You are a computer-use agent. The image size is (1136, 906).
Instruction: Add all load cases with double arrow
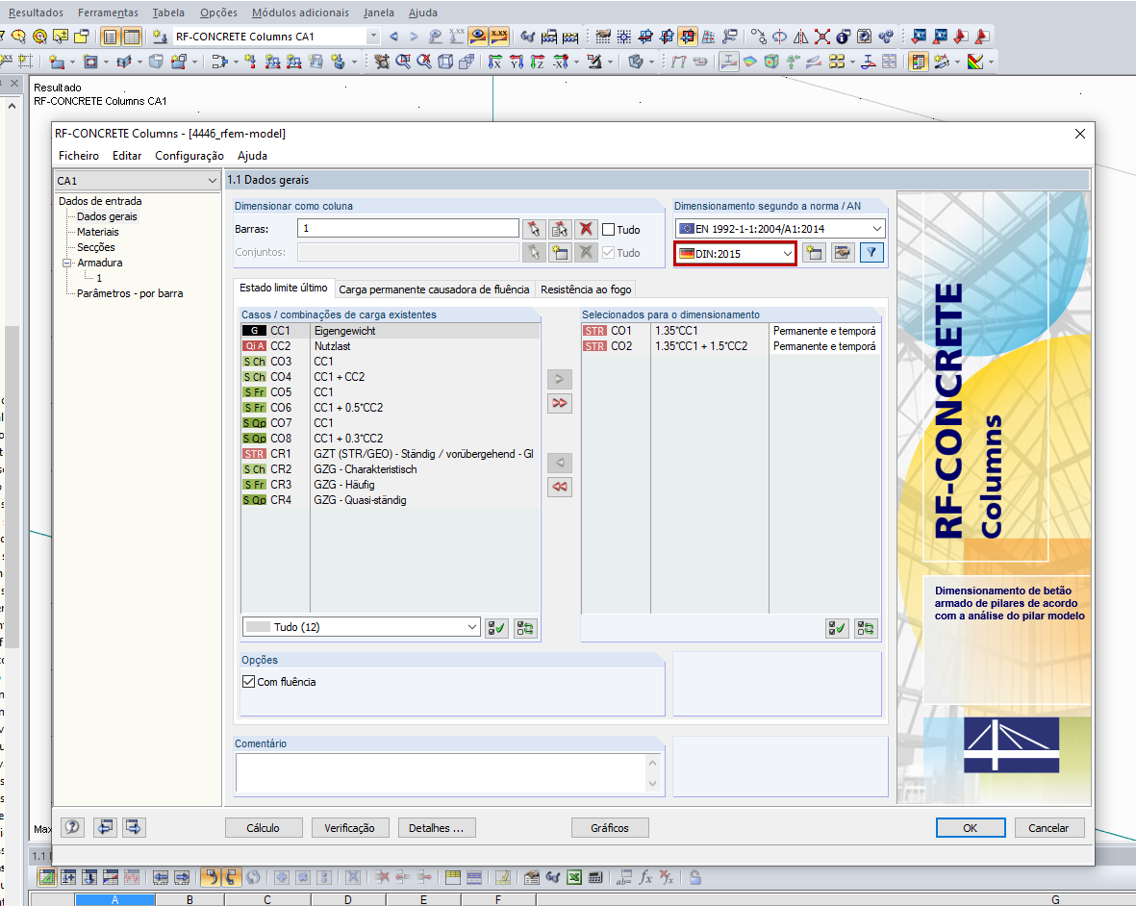[x=559, y=403]
